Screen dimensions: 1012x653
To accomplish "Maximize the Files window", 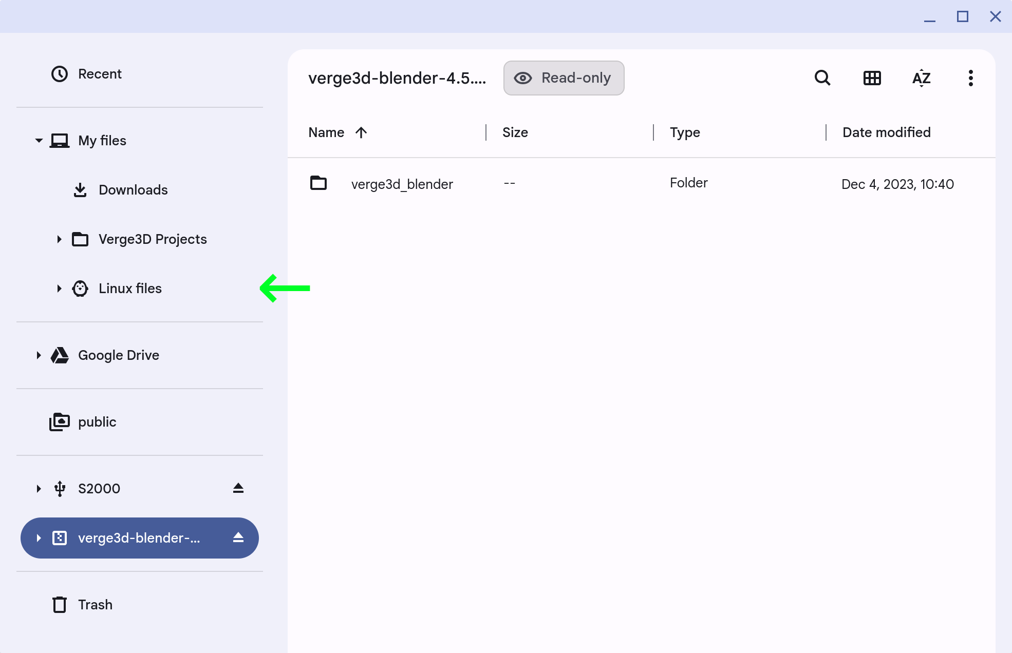I will (962, 17).
